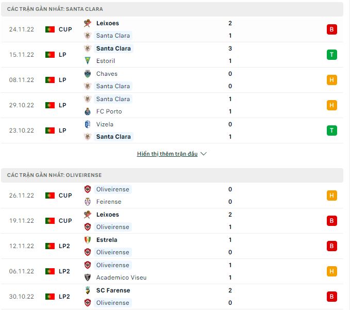The height and width of the screenshot is (310, 350).
Task: Click the Academico Viseu crest icon
Action: [x=88, y=278]
